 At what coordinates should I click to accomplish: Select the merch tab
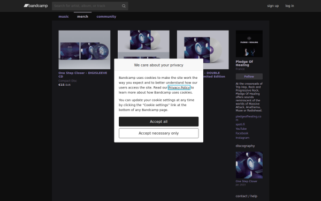(x=82, y=17)
